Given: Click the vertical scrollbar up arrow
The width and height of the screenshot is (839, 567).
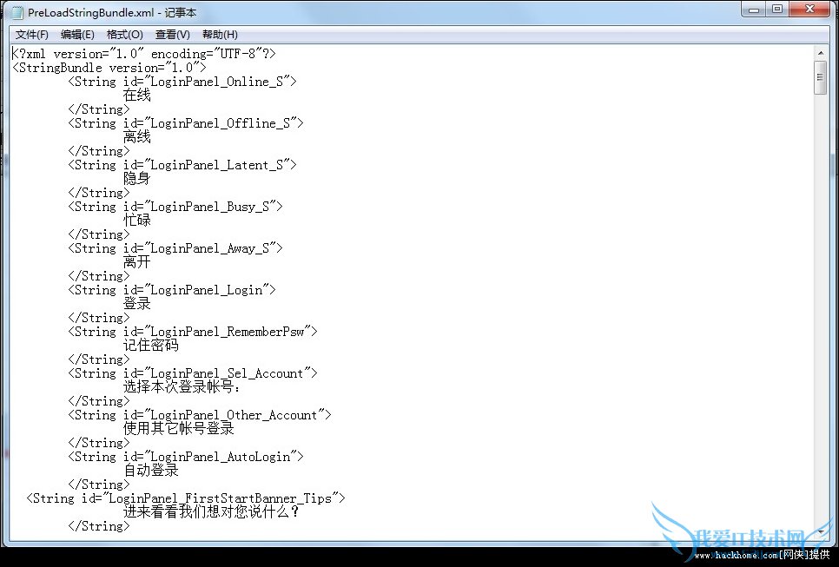Looking at the screenshot, I should coord(820,53).
